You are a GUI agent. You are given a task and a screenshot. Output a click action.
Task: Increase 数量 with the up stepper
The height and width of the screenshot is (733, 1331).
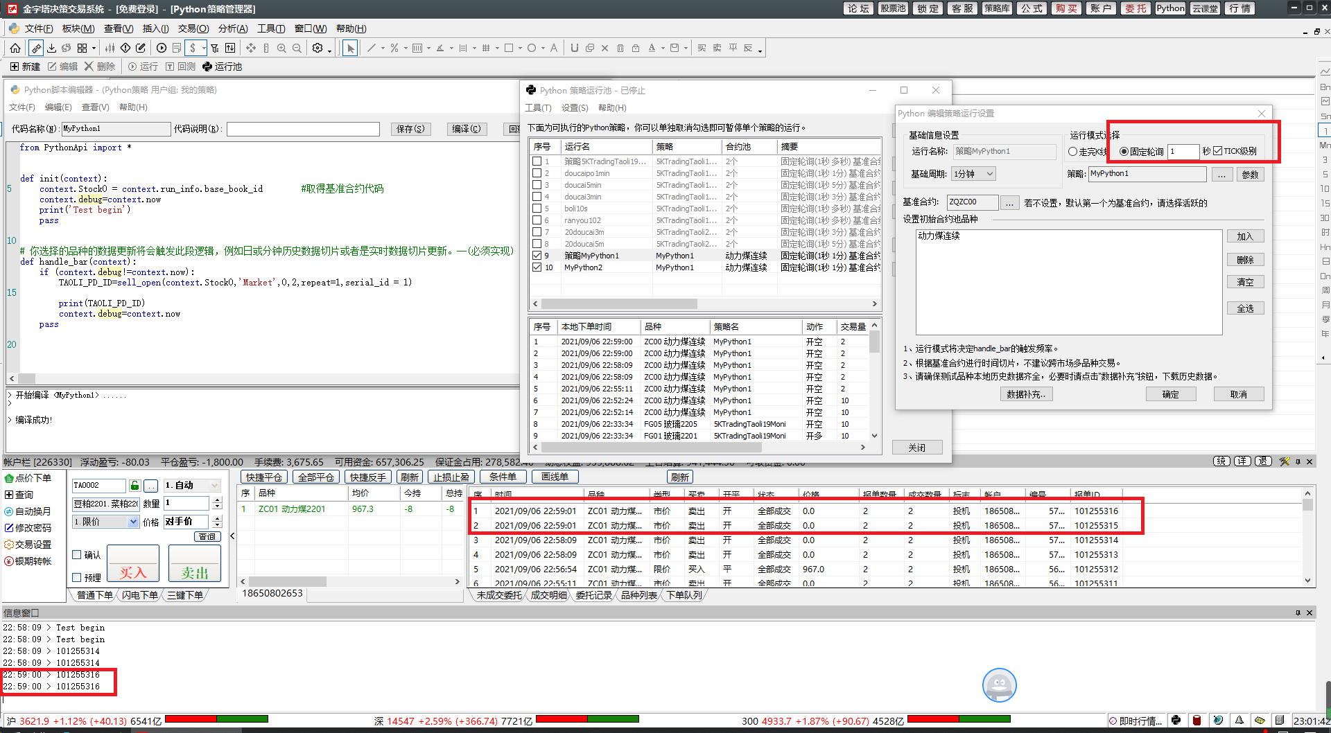(x=218, y=500)
